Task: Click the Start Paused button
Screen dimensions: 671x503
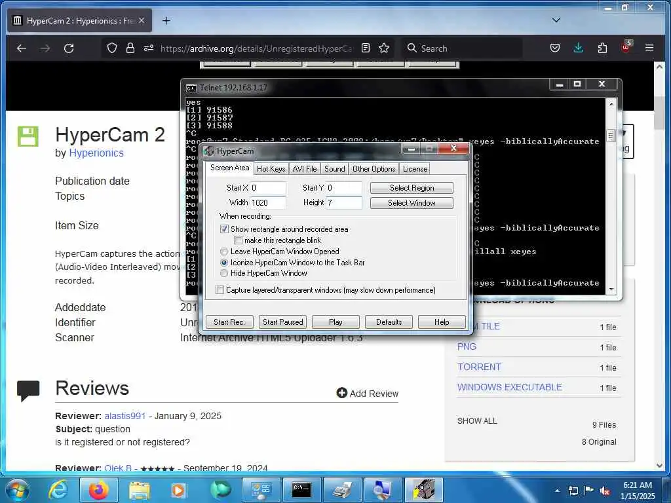Action: 282,322
